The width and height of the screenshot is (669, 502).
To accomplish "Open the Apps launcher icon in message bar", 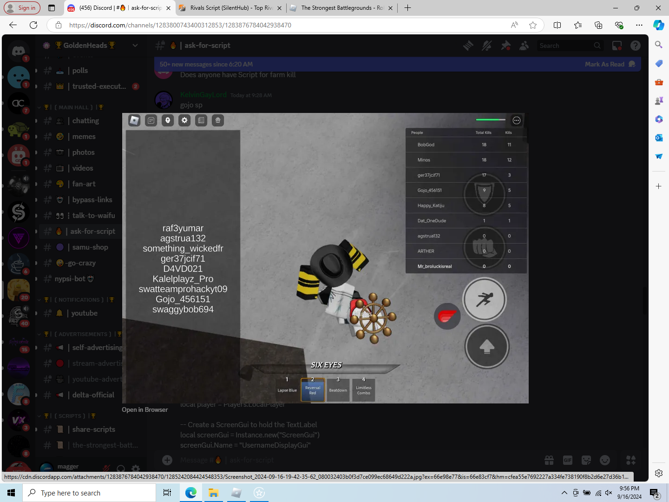I will tap(631, 460).
